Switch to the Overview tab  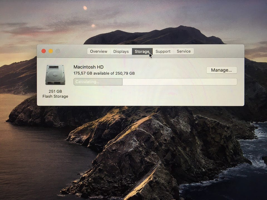(99, 51)
